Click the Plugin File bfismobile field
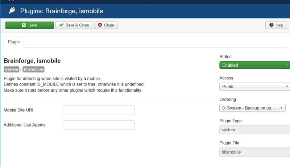 pos(255,152)
